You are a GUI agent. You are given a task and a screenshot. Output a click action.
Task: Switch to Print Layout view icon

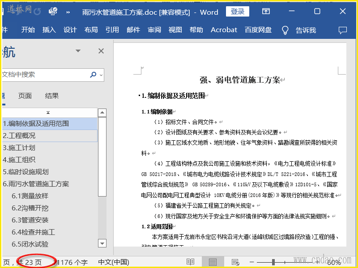coord(213,262)
